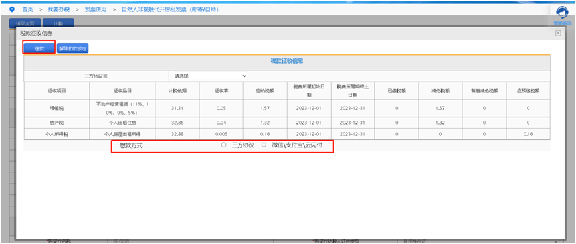Open the 智能咨询 headset assistant icon
The height and width of the screenshot is (244, 576).
click(x=561, y=13)
